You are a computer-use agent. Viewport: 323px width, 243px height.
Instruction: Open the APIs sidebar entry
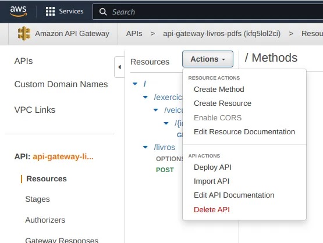pyautogui.click(x=23, y=61)
